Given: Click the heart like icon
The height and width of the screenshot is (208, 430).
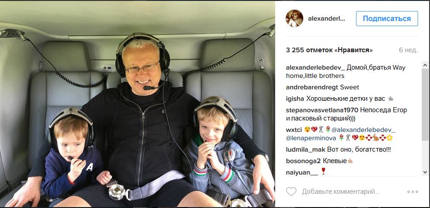Looking at the screenshot, I should (291, 192).
